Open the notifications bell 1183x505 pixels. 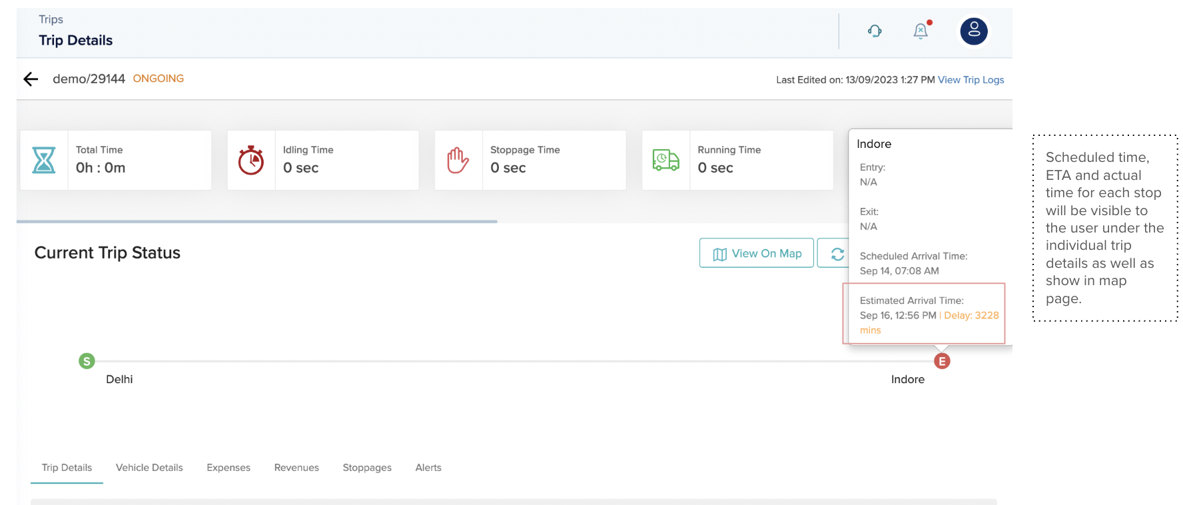click(921, 31)
